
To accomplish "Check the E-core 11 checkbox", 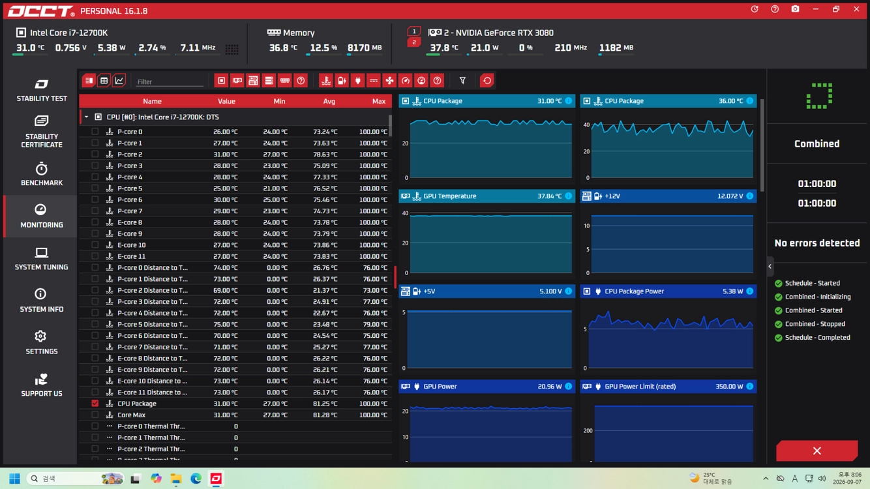I will 95,256.
